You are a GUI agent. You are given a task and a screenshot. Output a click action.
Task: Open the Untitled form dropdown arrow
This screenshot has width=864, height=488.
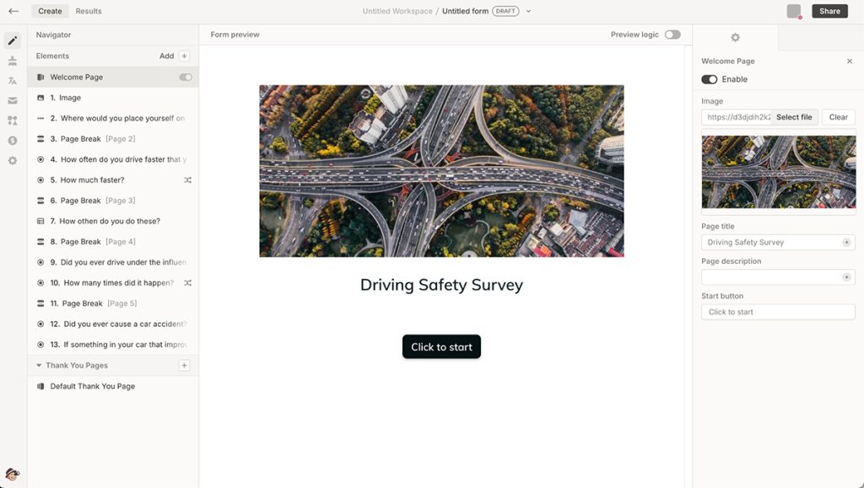[x=528, y=11]
